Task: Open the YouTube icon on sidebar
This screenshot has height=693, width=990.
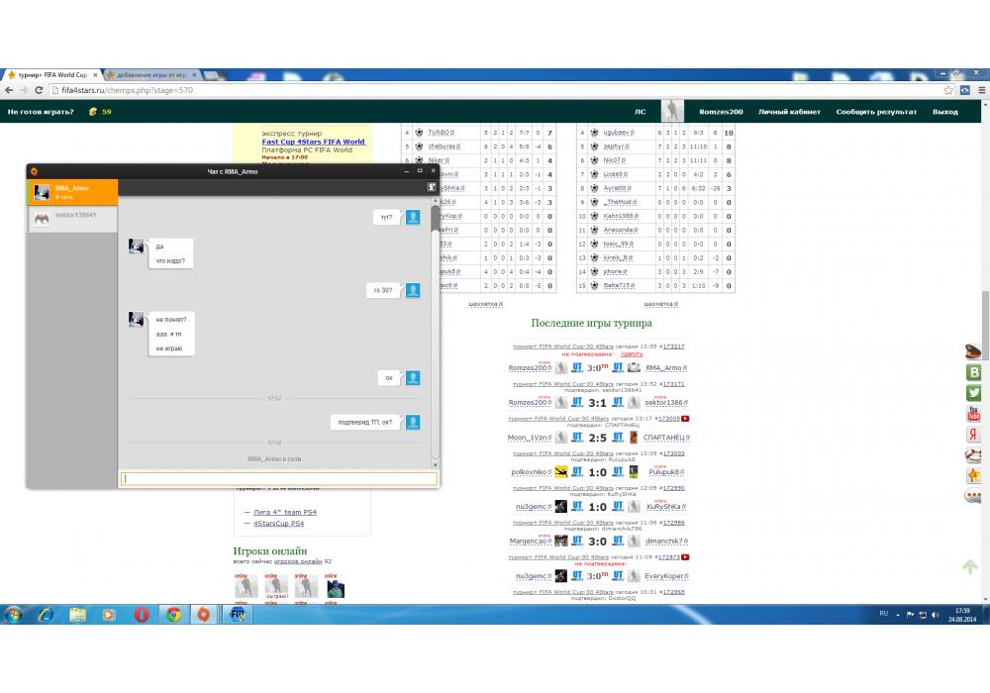Action: (x=973, y=414)
